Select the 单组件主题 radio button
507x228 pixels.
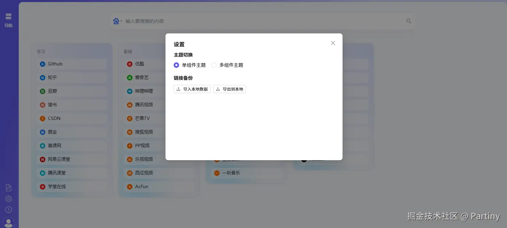(176, 65)
